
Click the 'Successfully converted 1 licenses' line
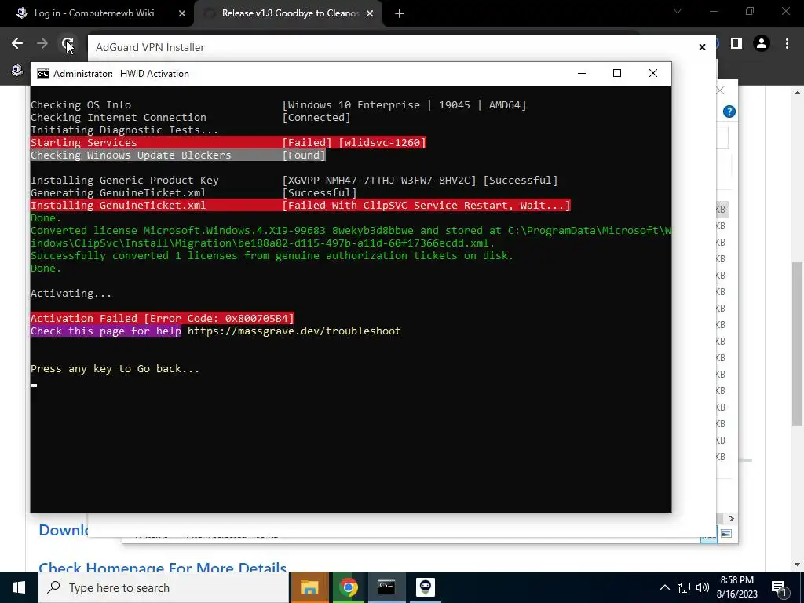pos(272,255)
